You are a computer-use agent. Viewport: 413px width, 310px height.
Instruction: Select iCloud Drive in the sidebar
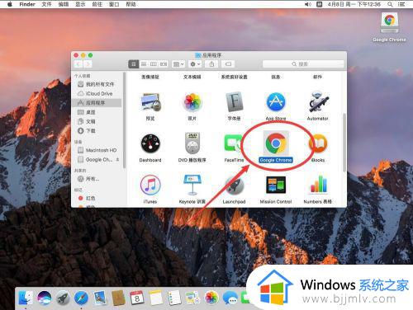(x=97, y=93)
